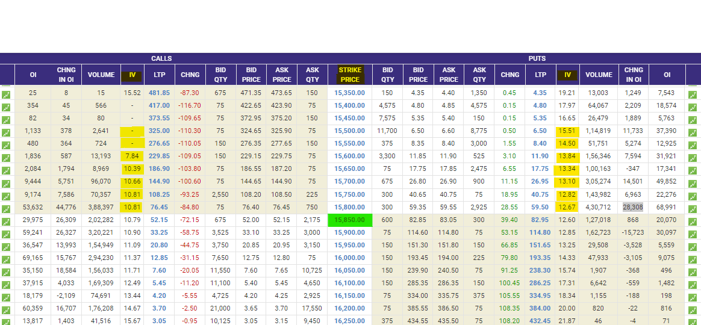Open the 16,000.00 strike price link
Viewport: 701px width, 325px height.
pos(350,258)
